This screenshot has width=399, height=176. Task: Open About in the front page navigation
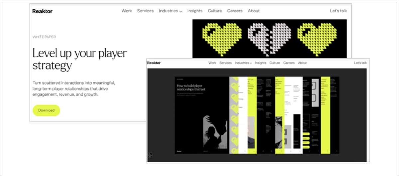click(x=302, y=63)
